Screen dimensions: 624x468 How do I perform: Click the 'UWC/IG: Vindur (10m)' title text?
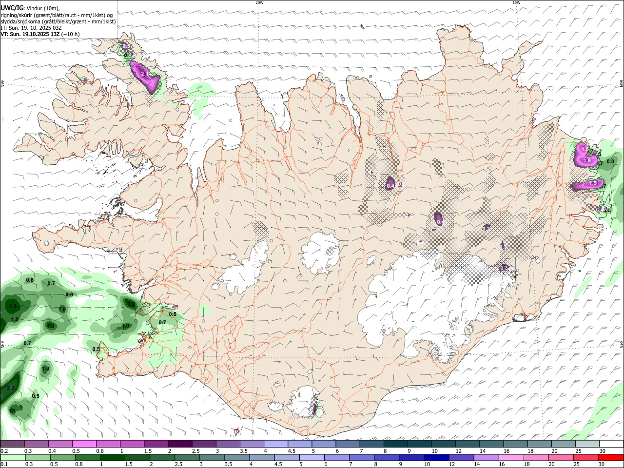pyautogui.click(x=31, y=8)
